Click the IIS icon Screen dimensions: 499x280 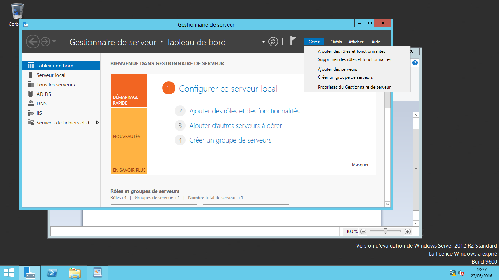click(x=31, y=113)
